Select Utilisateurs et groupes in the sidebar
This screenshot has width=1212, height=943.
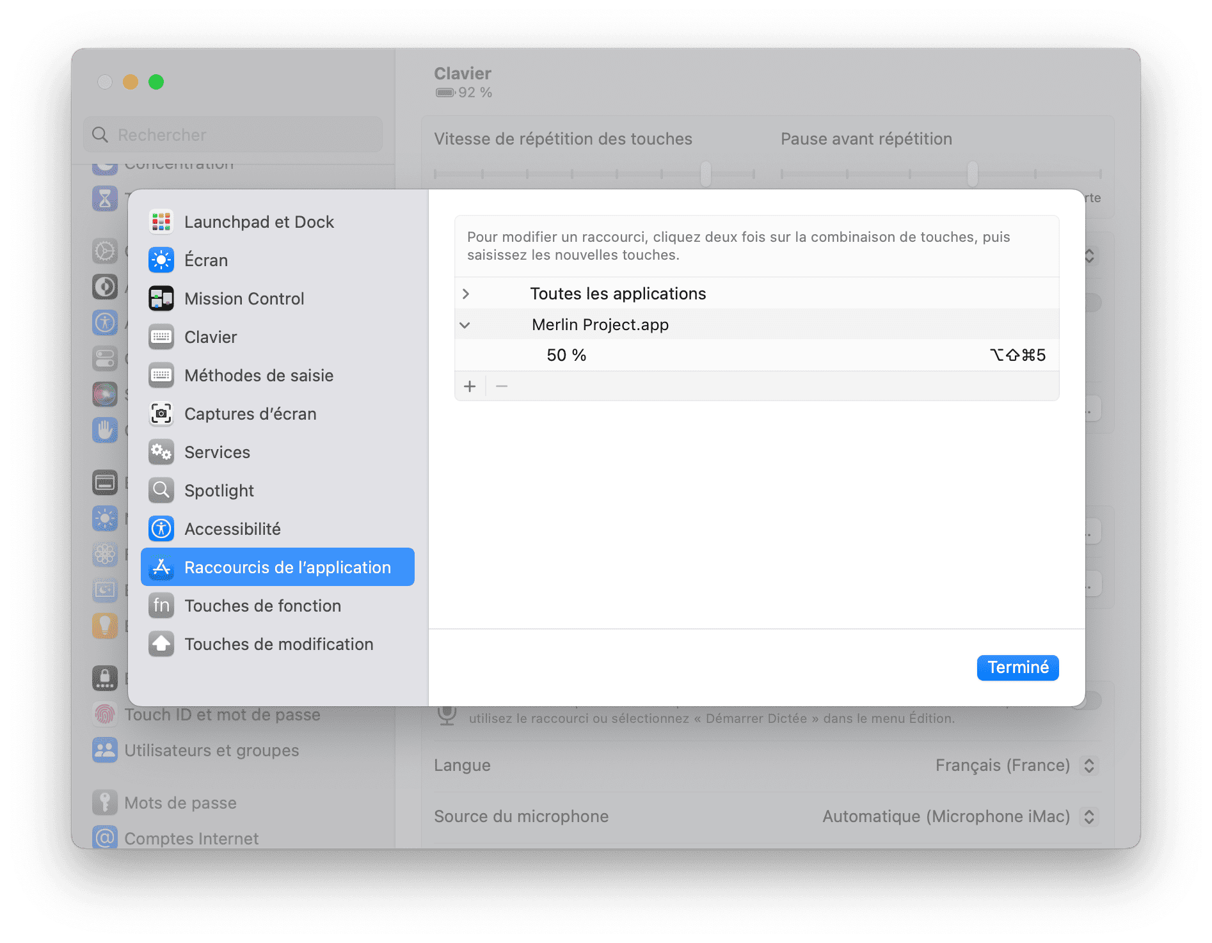(x=211, y=750)
